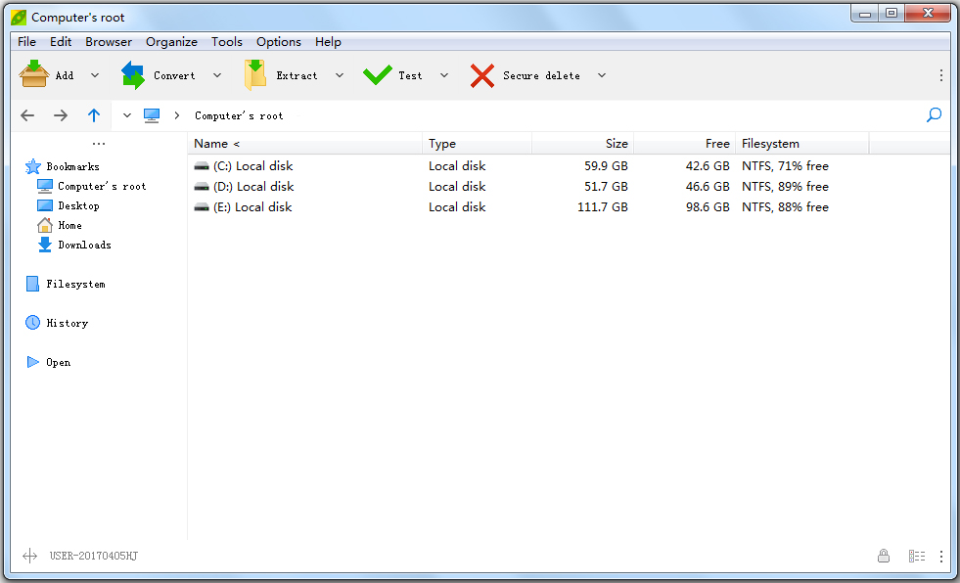
Task: Select (E:) Local disk row
Action: tap(570, 206)
